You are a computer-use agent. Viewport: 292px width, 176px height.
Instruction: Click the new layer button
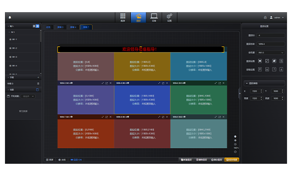[x=186, y=160]
